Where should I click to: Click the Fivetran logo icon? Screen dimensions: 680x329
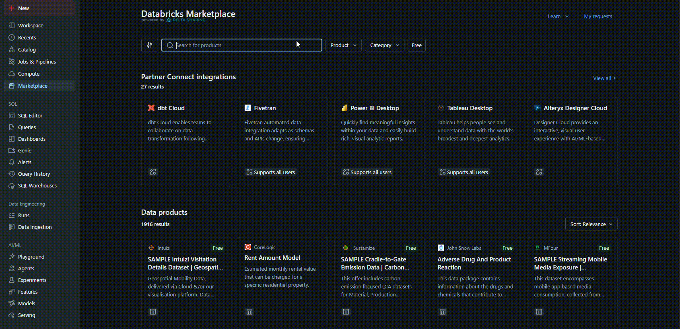tap(248, 108)
